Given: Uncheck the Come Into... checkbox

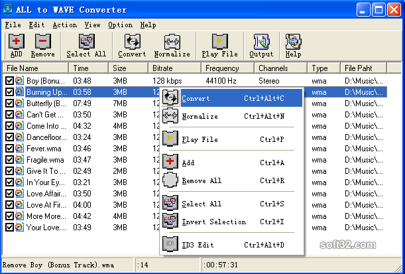Looking at the screenshot, I should pyautogui.click(x=9, y=125).
